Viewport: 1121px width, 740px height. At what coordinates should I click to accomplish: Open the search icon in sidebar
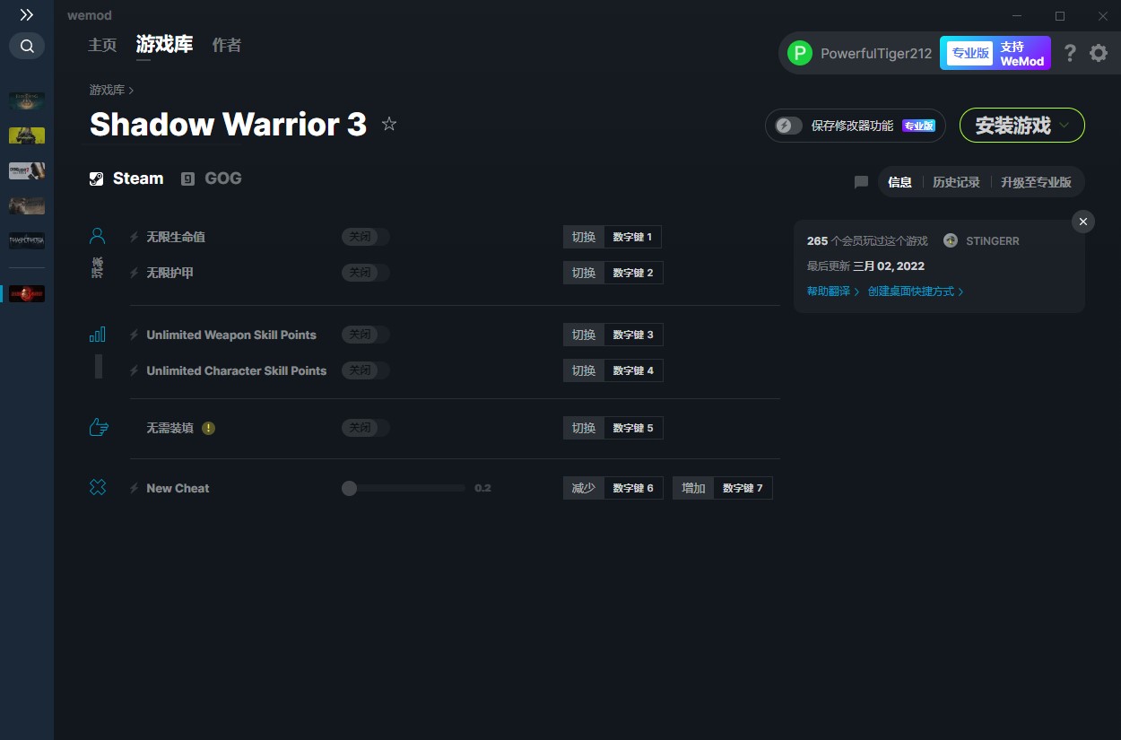pyautogui.click(x=27, y=46)
